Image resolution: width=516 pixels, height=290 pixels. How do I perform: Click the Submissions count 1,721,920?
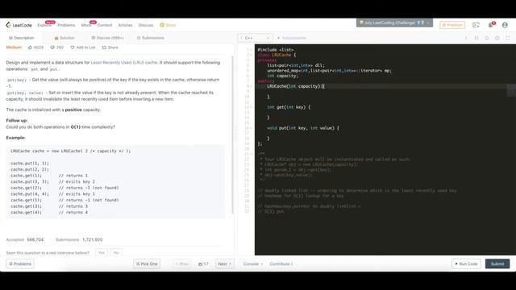point(93,240)
